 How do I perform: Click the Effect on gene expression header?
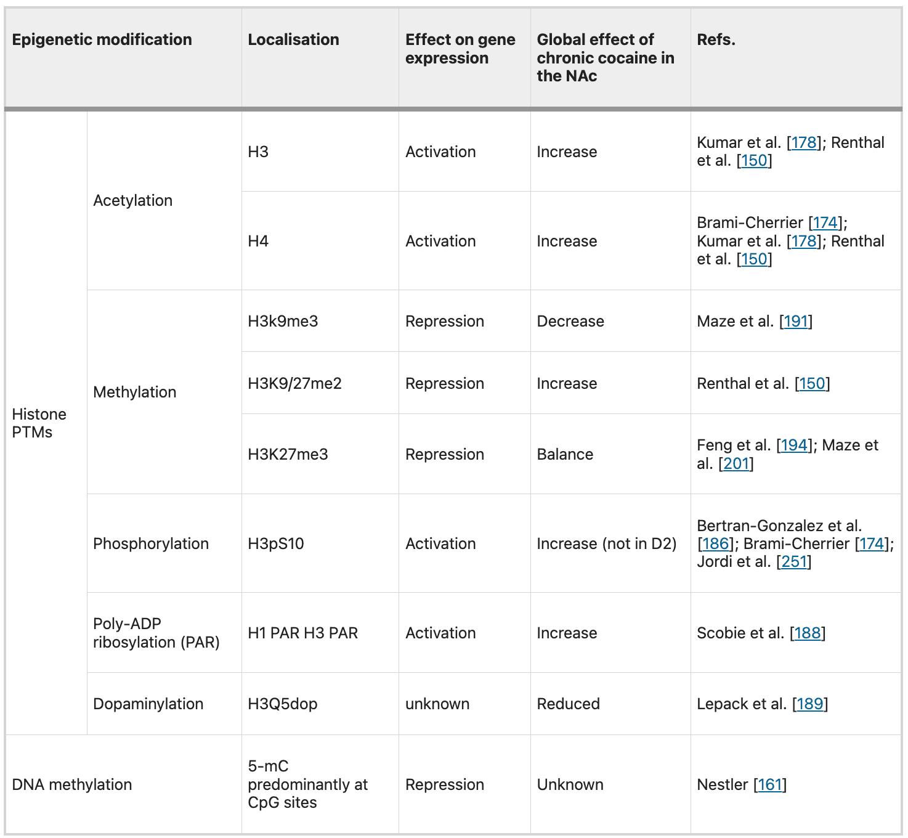pyautogui.click(x=460, y=49)
